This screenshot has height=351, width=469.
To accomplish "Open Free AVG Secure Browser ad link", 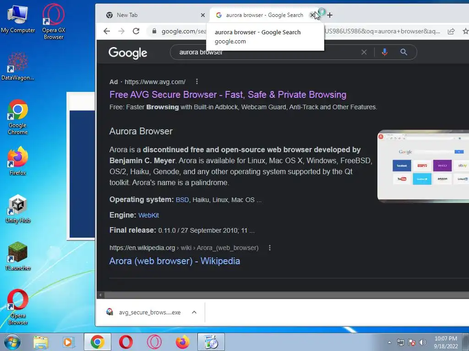I will (x=228, y=95).
